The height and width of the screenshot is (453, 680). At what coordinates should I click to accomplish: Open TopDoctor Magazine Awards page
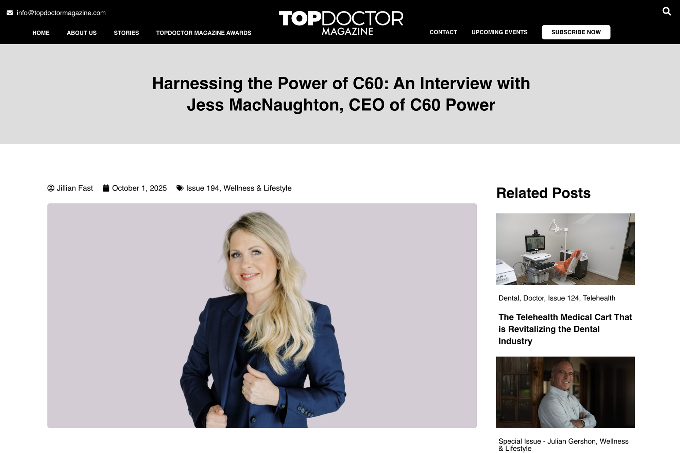[x=204, y=33]
